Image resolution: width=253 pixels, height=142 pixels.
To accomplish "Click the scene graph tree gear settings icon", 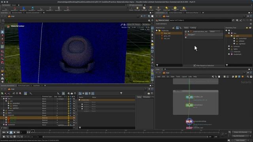I will pos(68,93).
